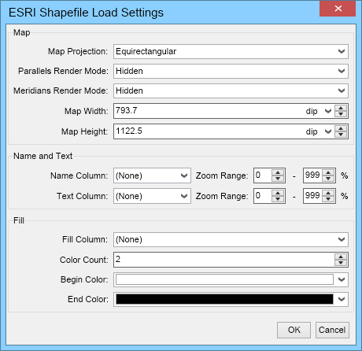Click the black End Color swatch
This screenshot has height=351, width=362.
(224, 299)
